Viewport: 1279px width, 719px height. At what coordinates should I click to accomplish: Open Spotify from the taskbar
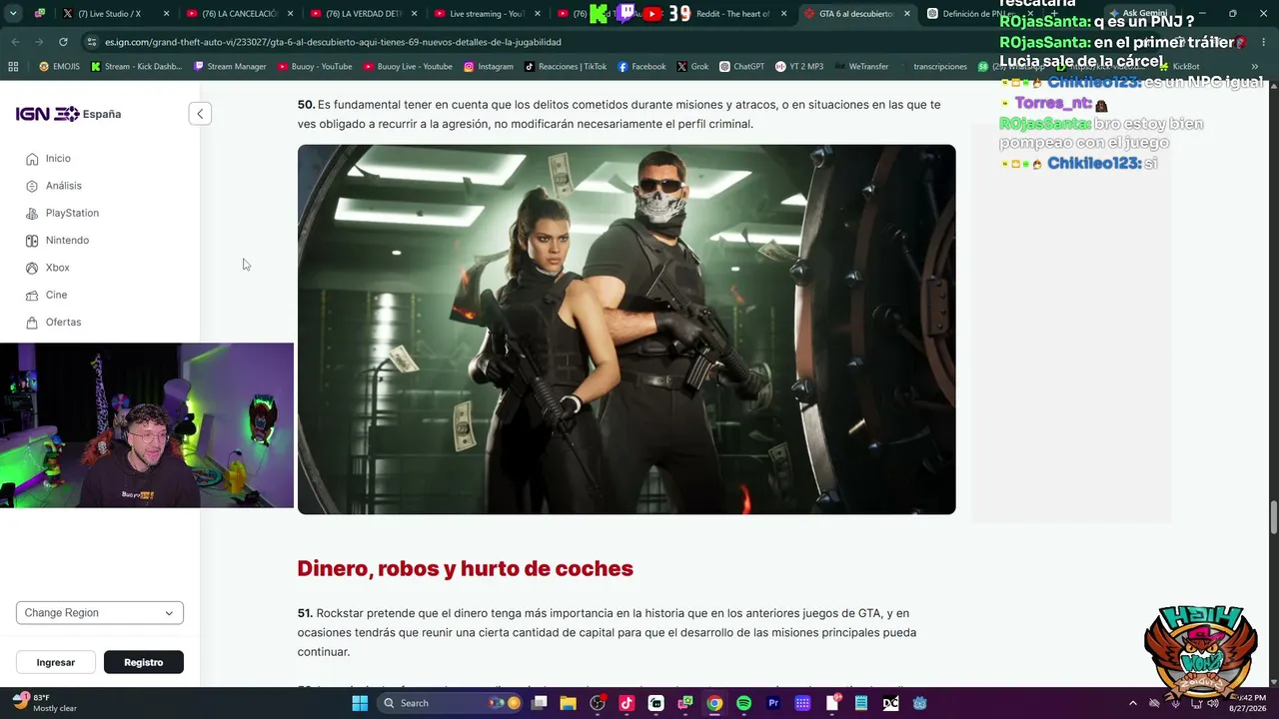(x=743, y=703)
